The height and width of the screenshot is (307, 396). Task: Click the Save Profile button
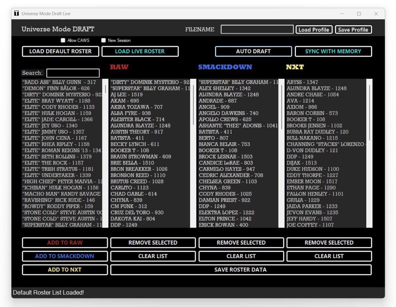tap(353, 29)
